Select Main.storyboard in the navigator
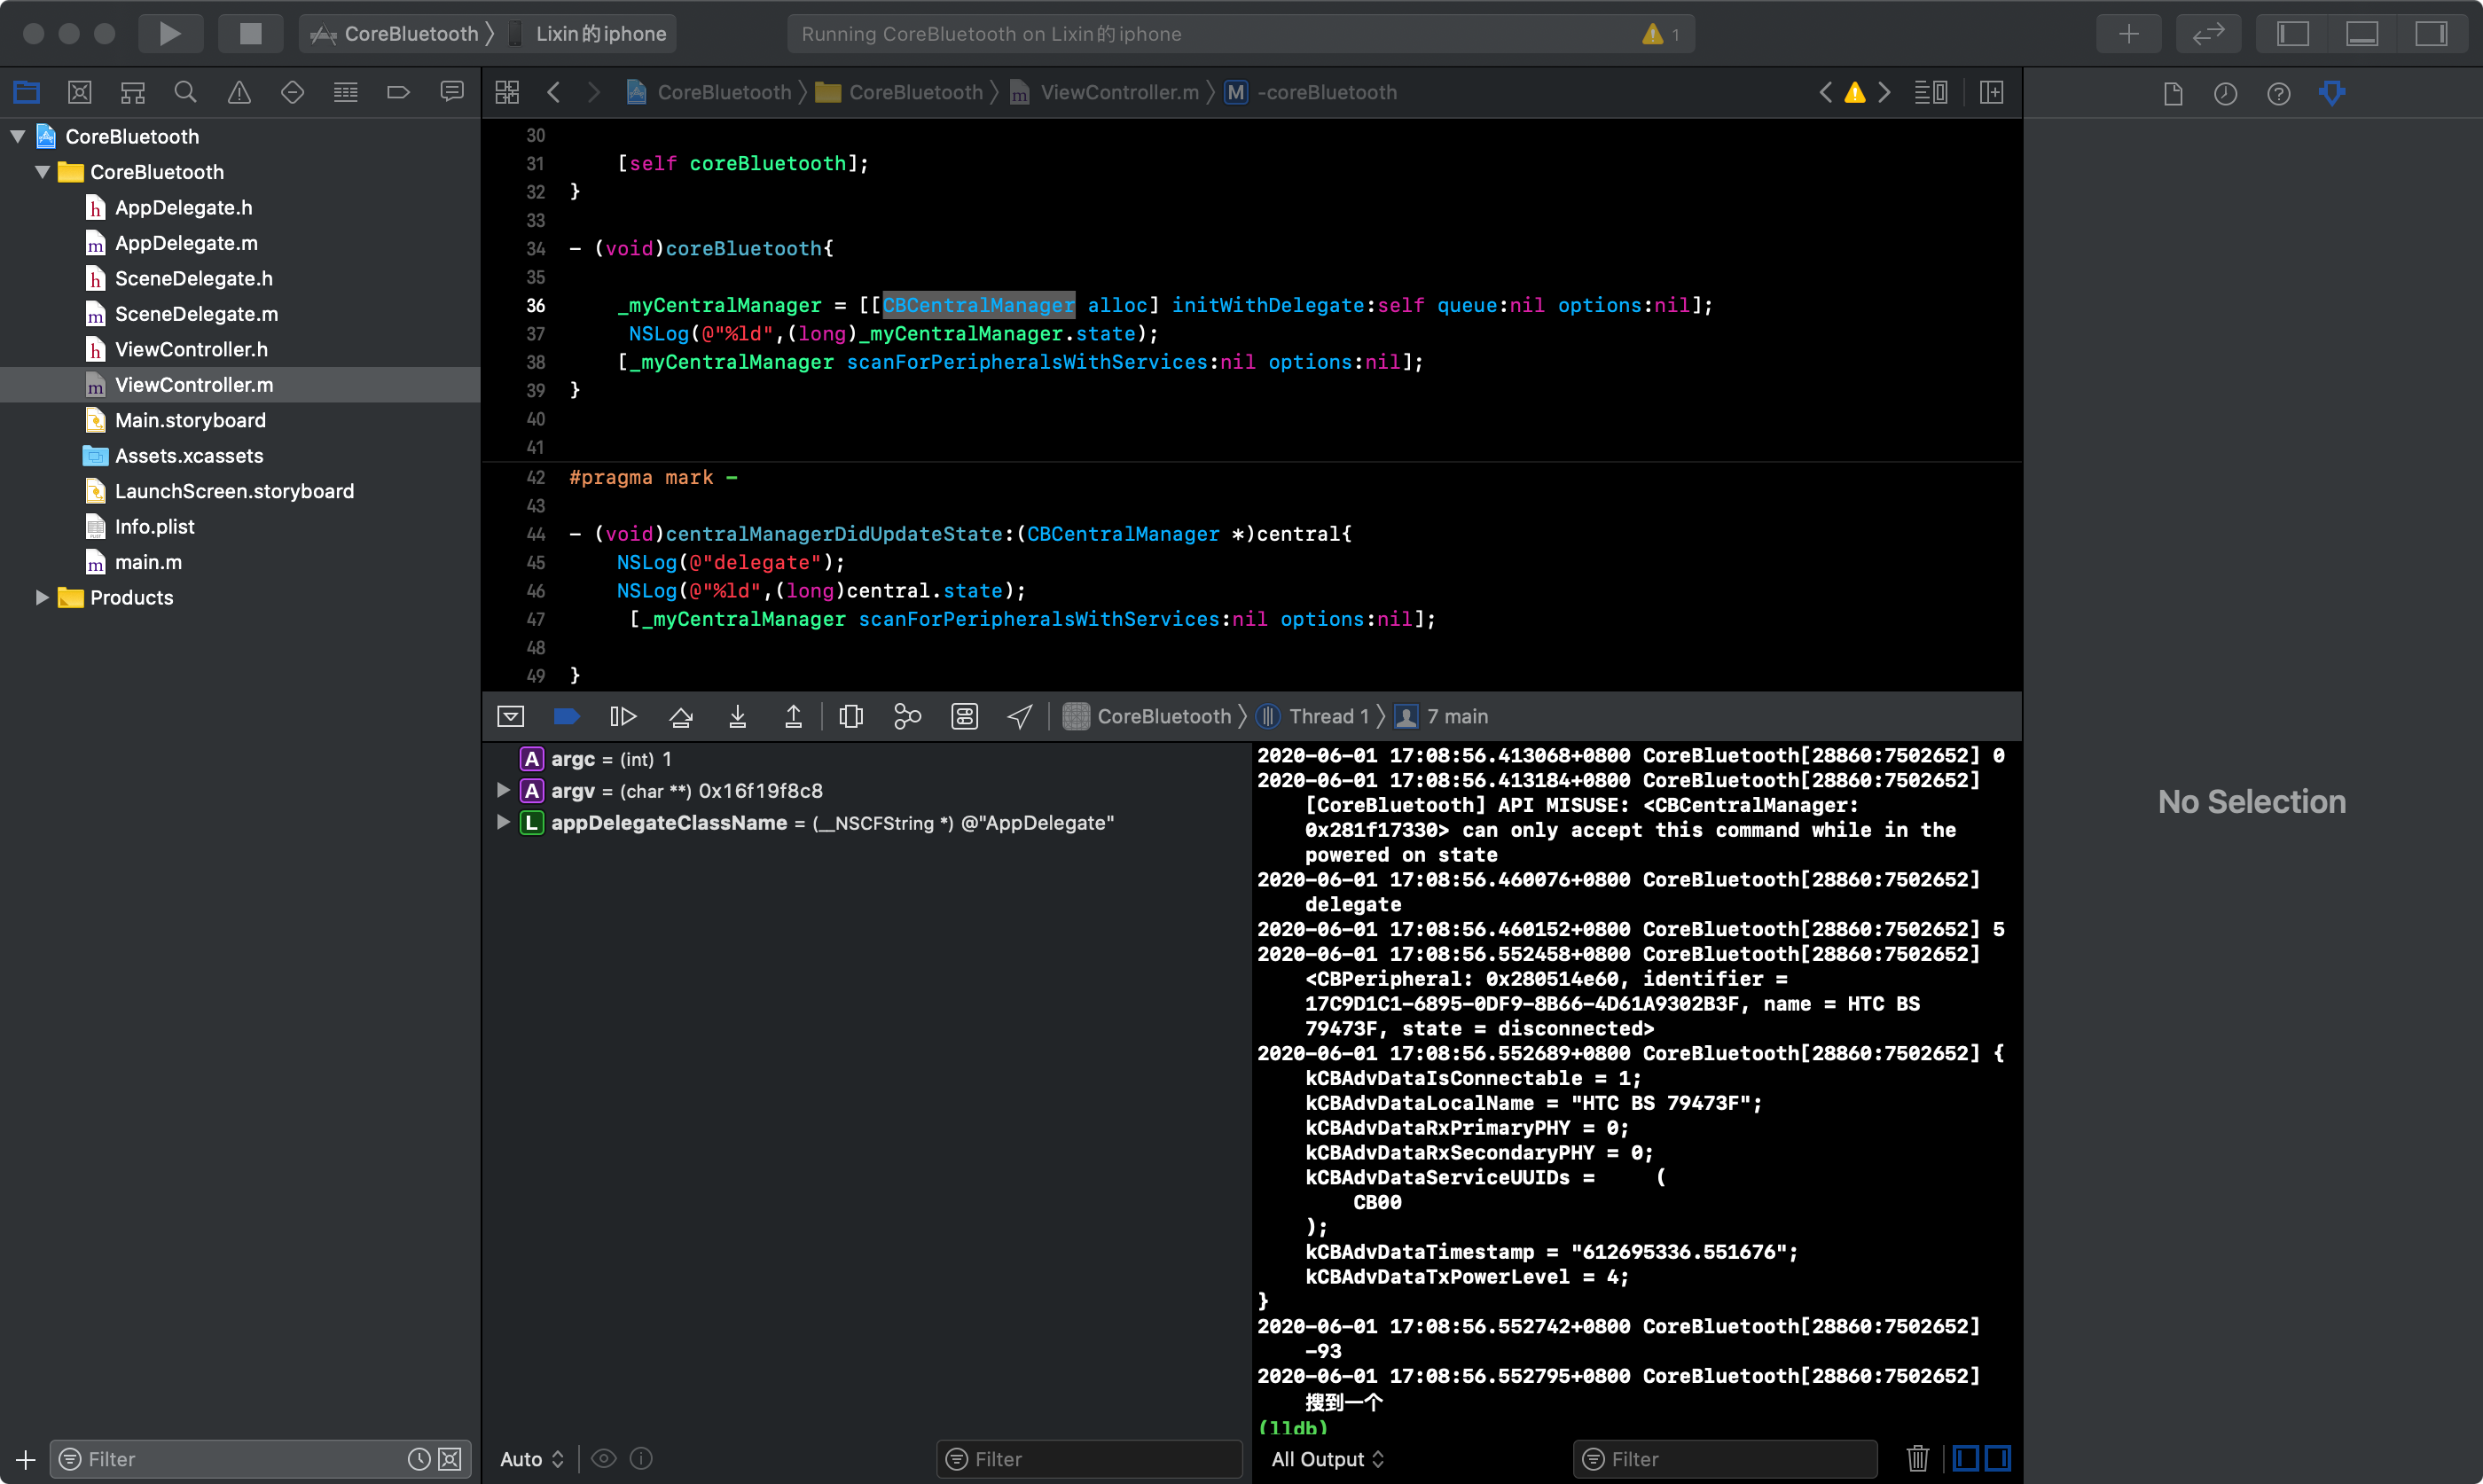 click(x=190, y=420)
